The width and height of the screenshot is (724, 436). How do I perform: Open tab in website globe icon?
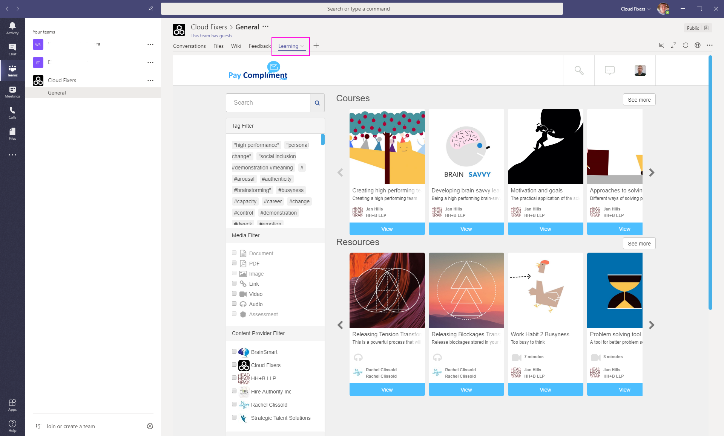point(698,45)
